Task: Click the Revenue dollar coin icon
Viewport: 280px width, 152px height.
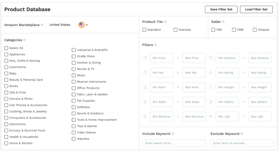Action: click(x=145, y=116)
